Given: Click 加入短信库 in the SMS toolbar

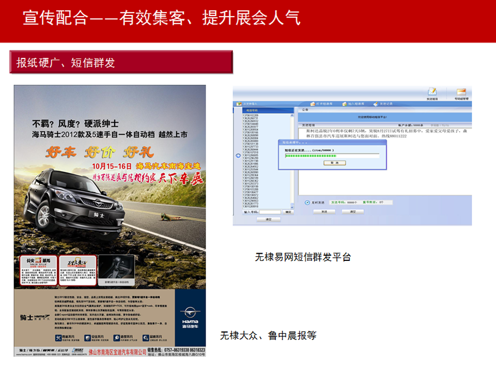Looking at the screenshot, I should click(x=353, y=104).
